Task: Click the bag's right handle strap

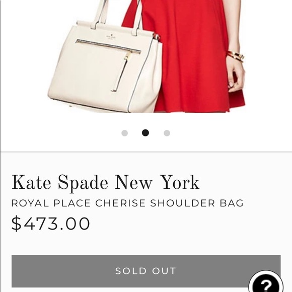Action: pyautogui.click(x=137, y=18)
